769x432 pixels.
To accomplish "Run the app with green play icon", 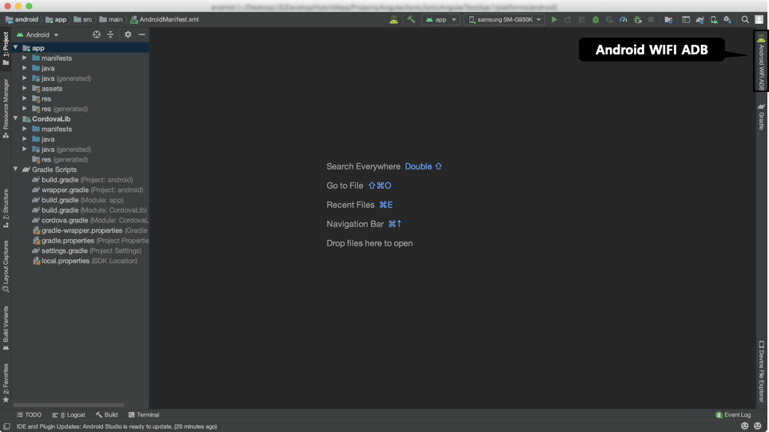I will point(554,20).
